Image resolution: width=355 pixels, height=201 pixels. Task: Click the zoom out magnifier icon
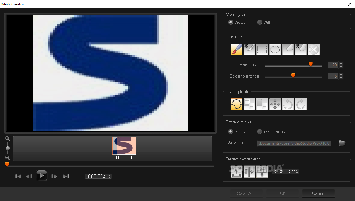click(7, 158)
